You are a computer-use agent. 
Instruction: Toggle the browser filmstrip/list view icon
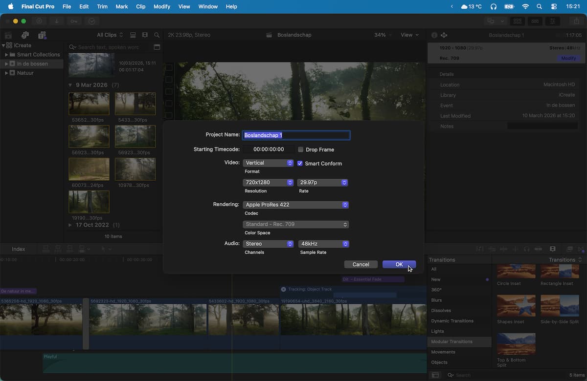pos(133,35)
